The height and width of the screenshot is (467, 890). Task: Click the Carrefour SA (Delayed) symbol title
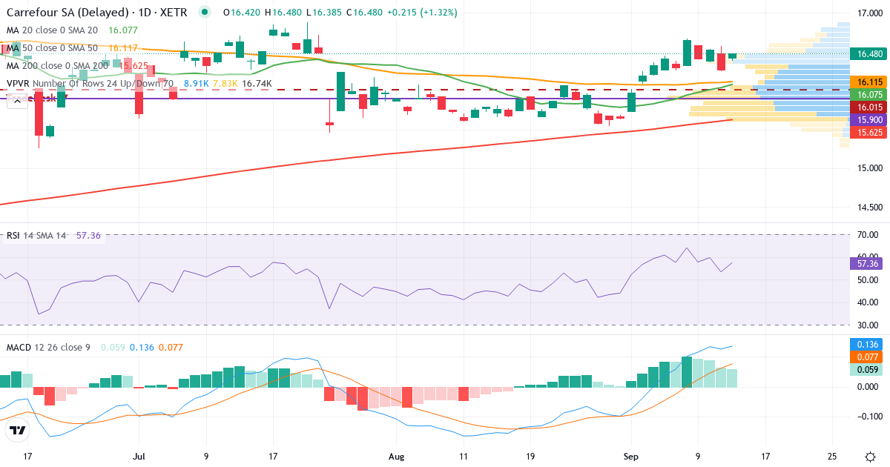pyautogui.click(x=96, y=13)
